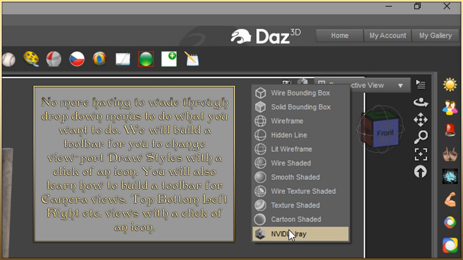The image size is (463, 260).
Task: Select Wire Bounding Box option
Action: coord(301,93)
